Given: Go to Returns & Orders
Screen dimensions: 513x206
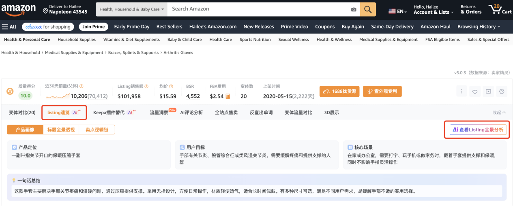Looking at the screenshot, I should click(x=471, y=9).
